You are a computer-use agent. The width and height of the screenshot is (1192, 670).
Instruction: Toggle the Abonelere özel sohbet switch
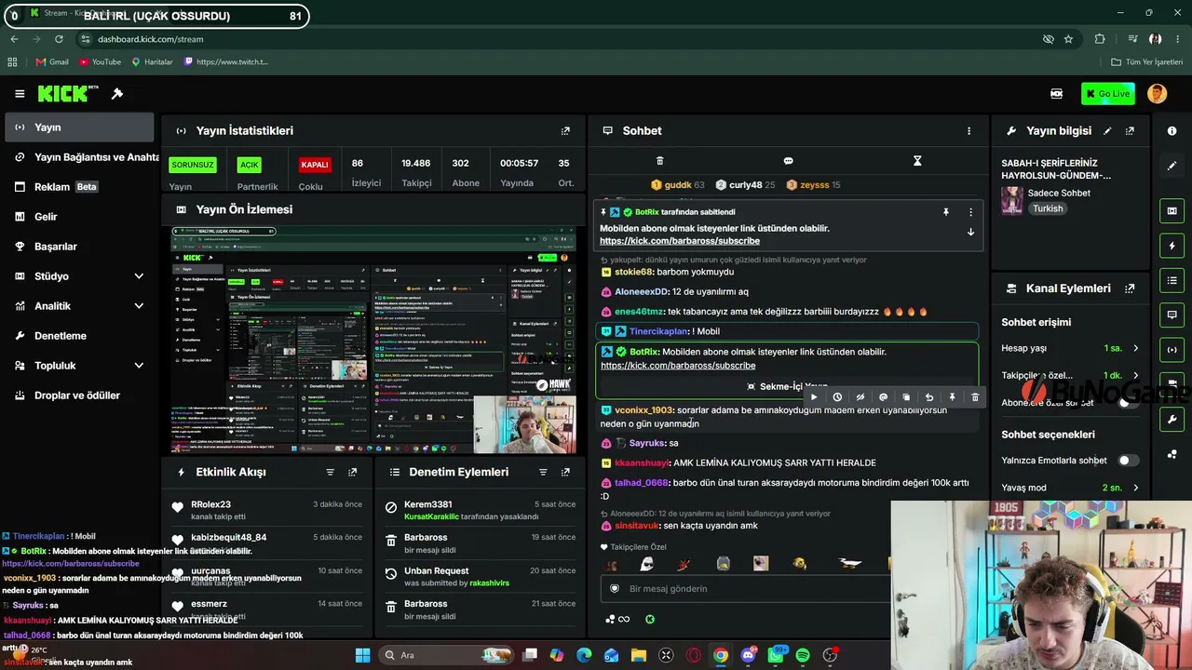pos(1128,403)
